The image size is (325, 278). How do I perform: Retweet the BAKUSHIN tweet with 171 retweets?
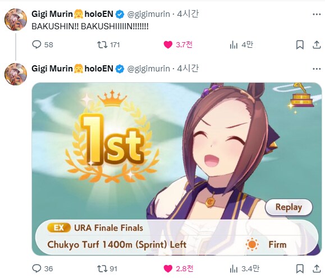tap(108, 44)
